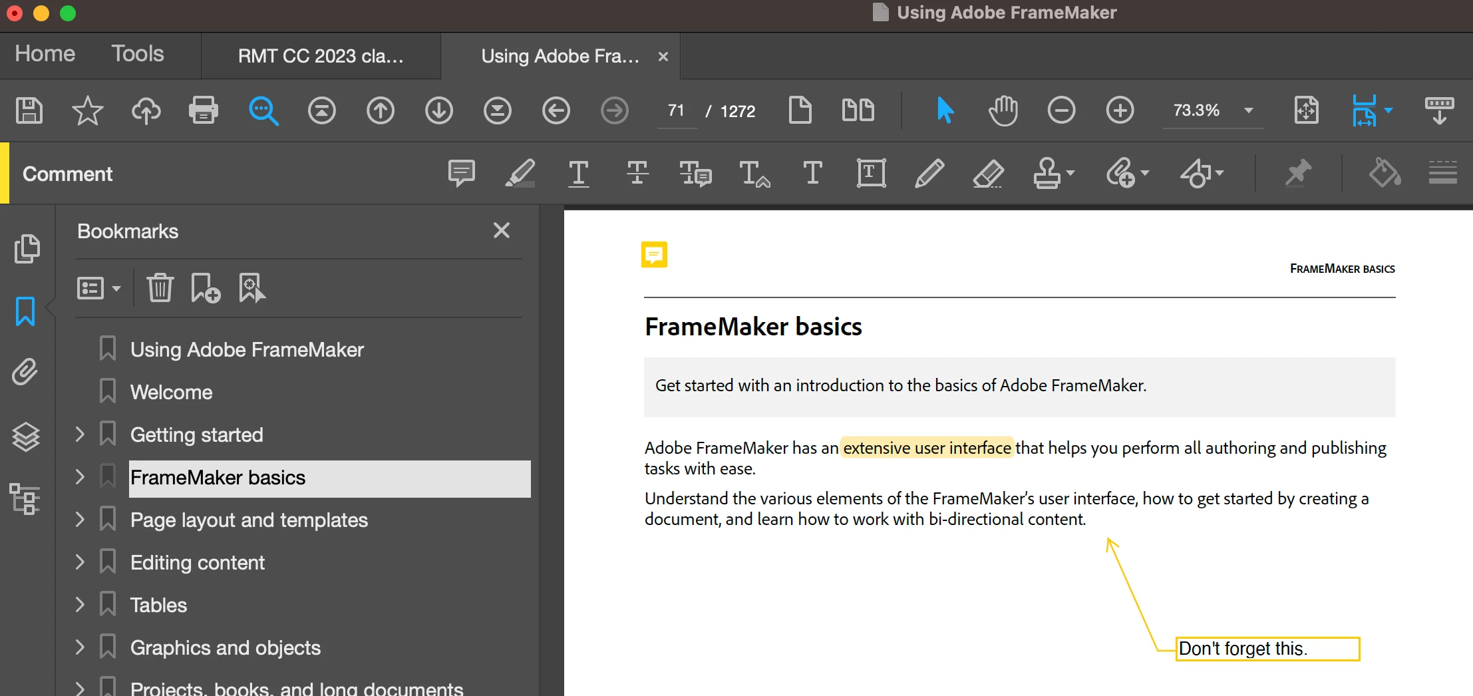Open the 73.3% zoom level dropdown

coord(1249,110)
